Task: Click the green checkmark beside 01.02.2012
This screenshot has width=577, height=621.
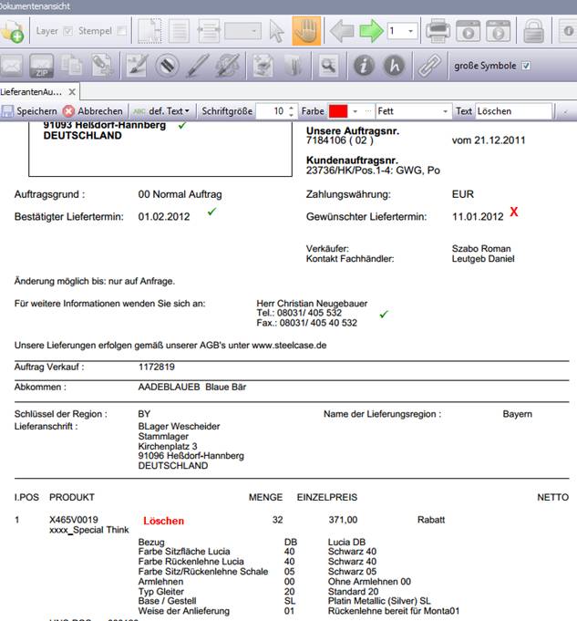Action: coord(211,212)
